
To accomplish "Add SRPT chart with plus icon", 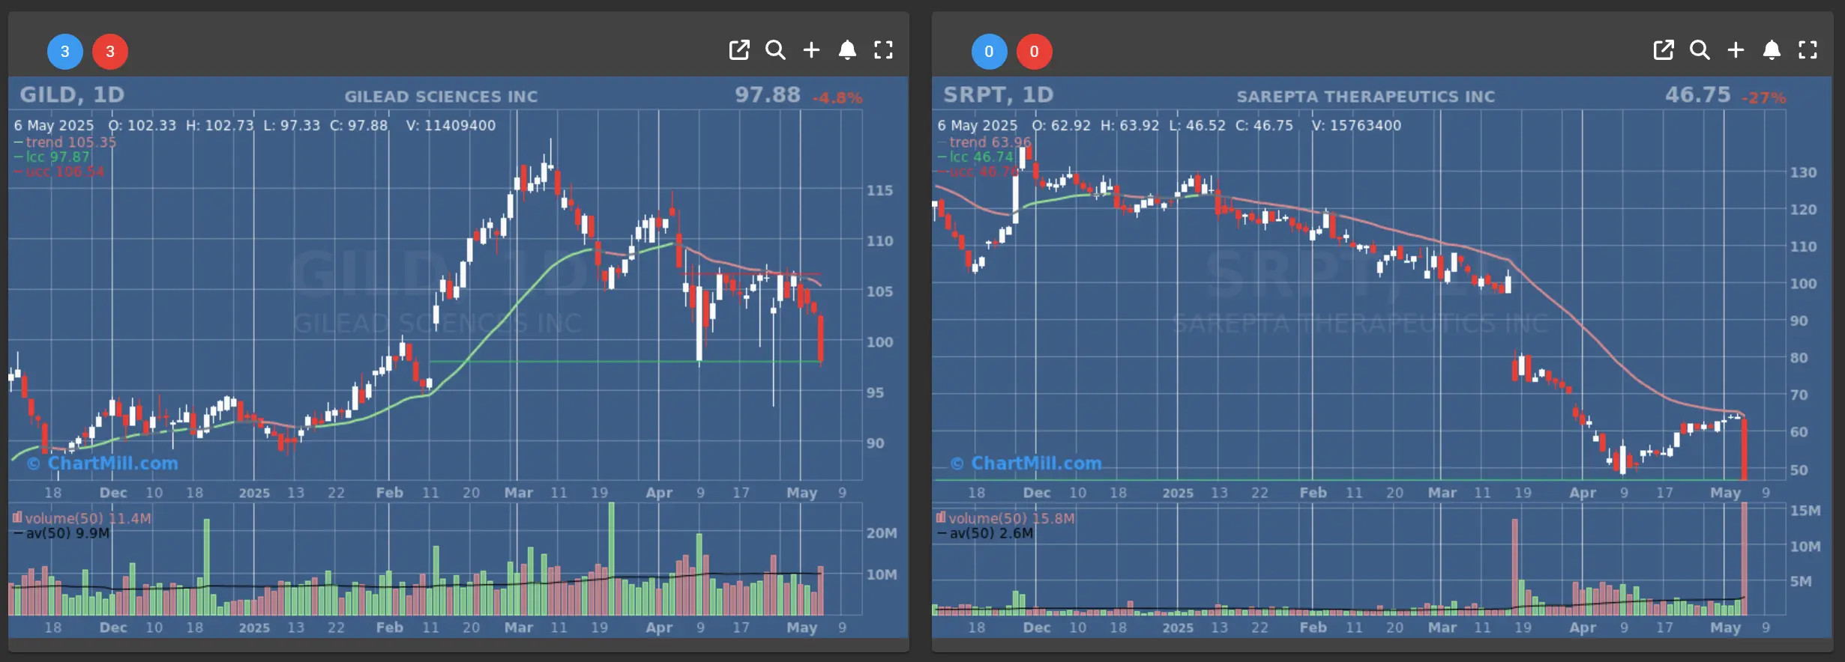I will (1736, 50).
